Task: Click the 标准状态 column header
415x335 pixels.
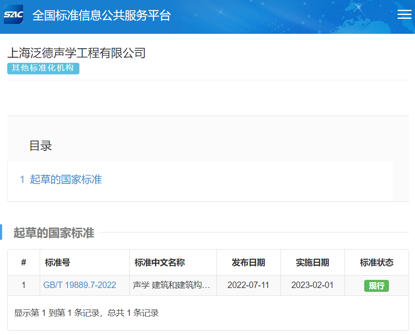Action: [x=377, y=262]
